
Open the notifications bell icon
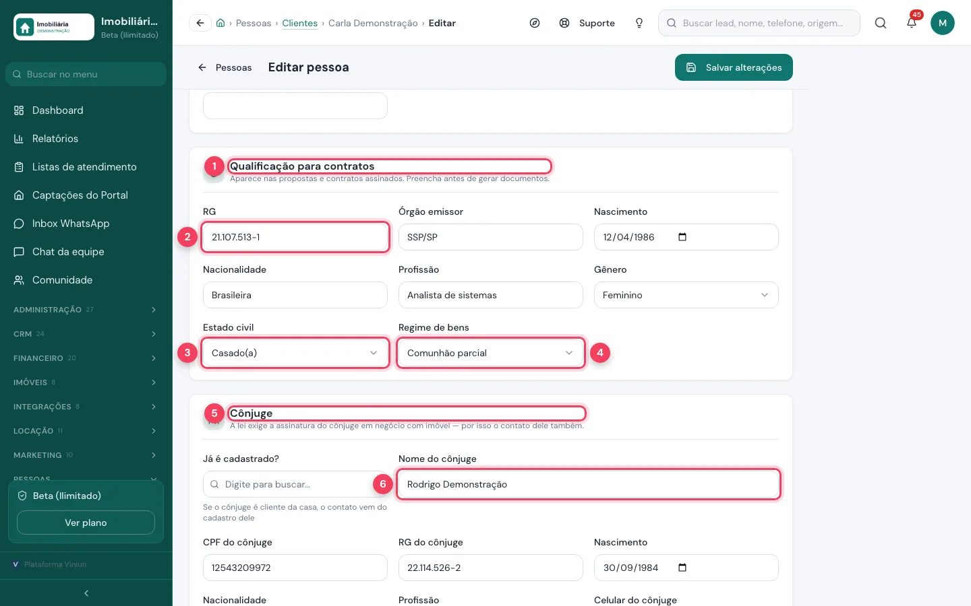click(912, 23)
